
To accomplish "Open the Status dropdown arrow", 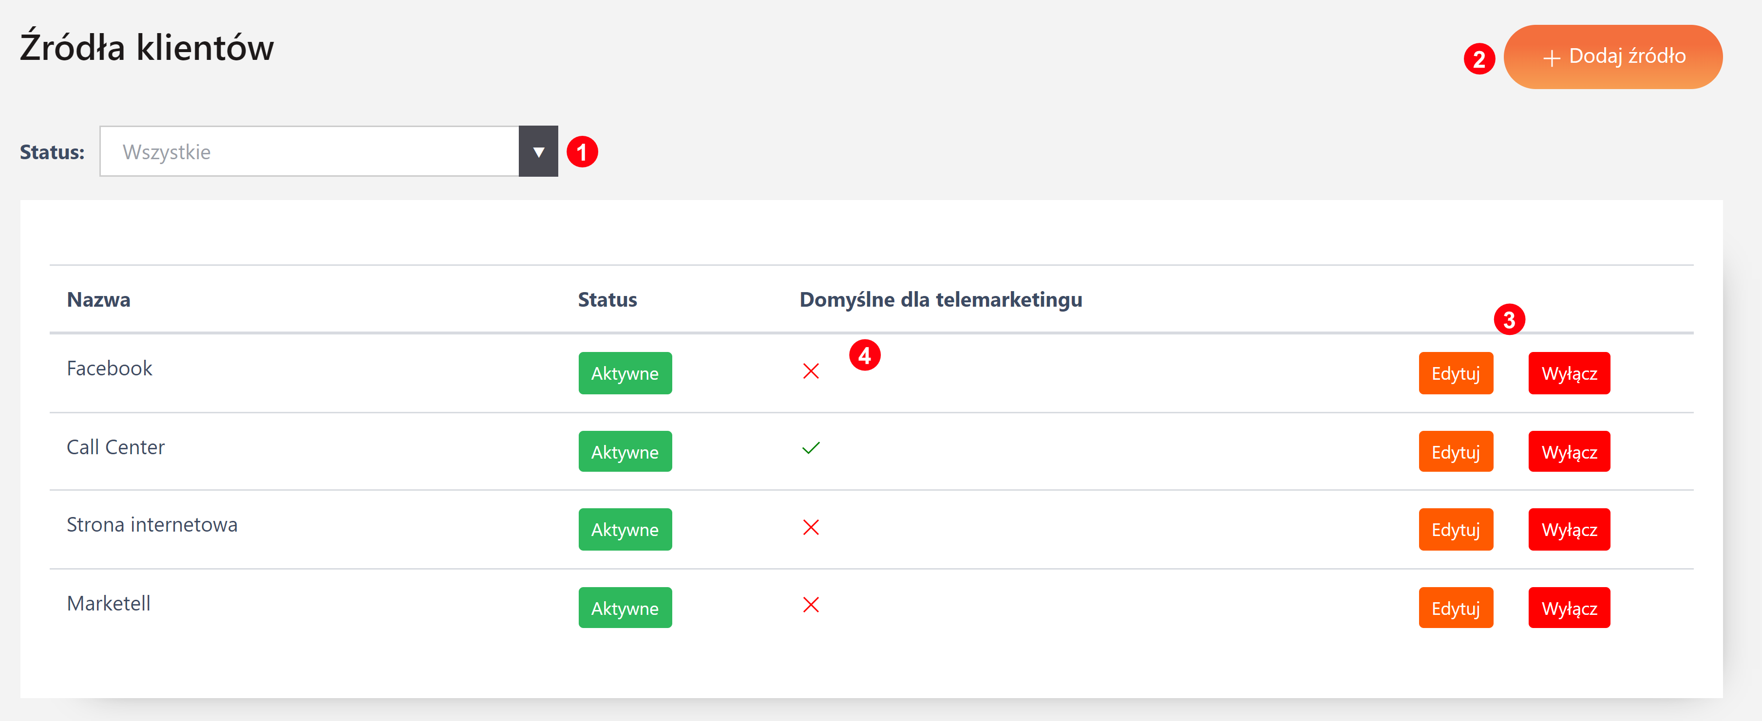I will click(538, 152).
